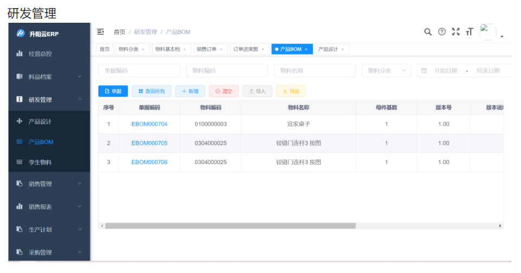
Task: Click the 升阳云ERP logo icon
Action: [21, 34]
